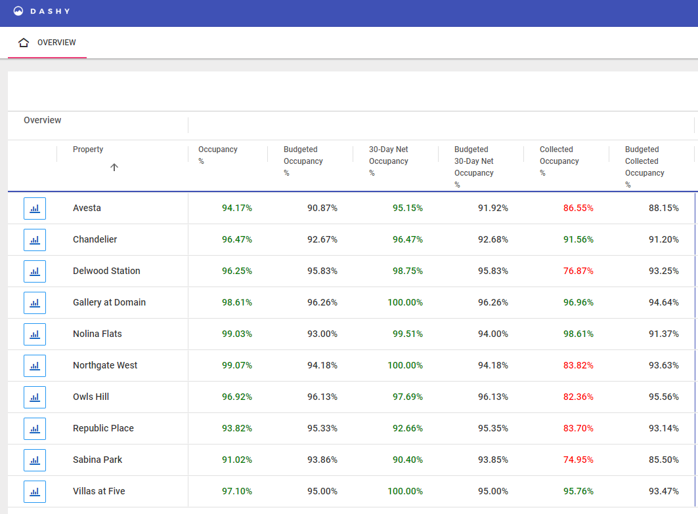This screenshot has width=698, height=514.
Task: Select the Sabina Park property name
Action: point(97,460)
